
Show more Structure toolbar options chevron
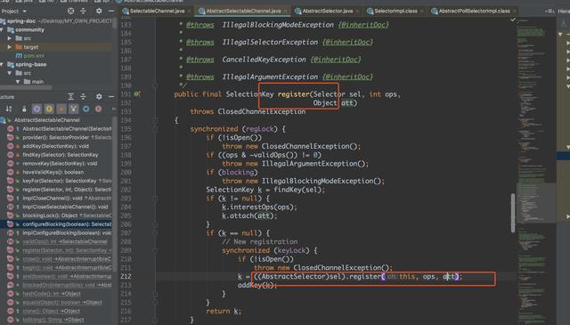coord(114,109)
